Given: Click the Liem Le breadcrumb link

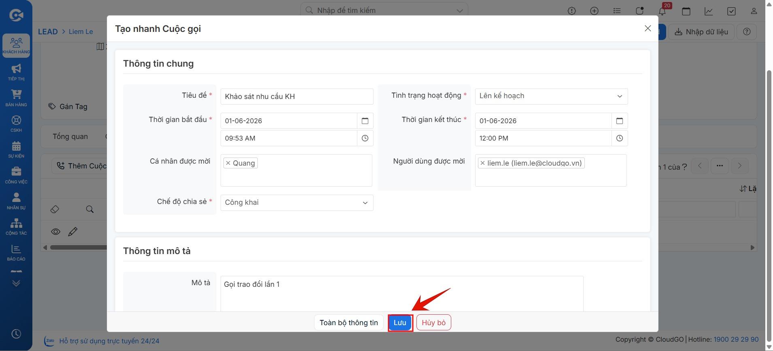Looking at the screenshot, I should pos(81,32).
